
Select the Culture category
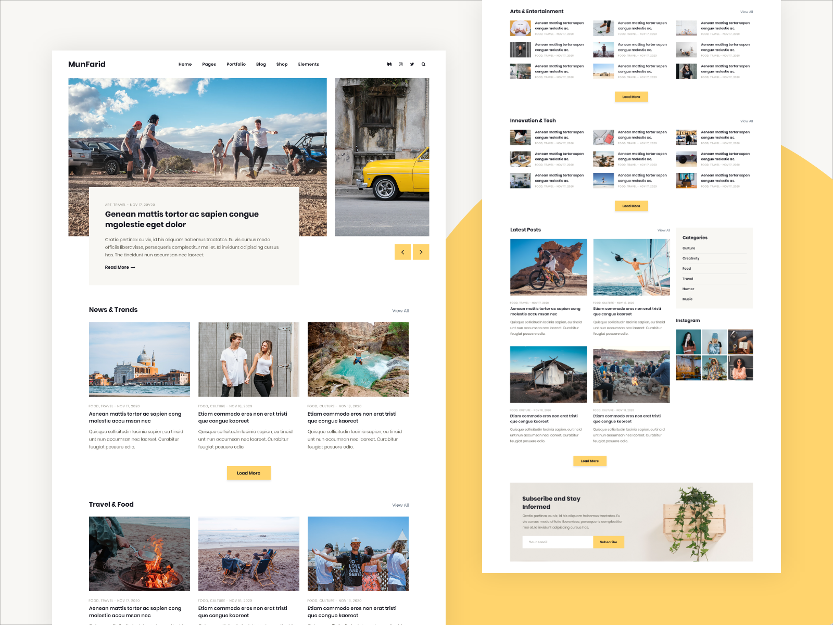(689, 248)
